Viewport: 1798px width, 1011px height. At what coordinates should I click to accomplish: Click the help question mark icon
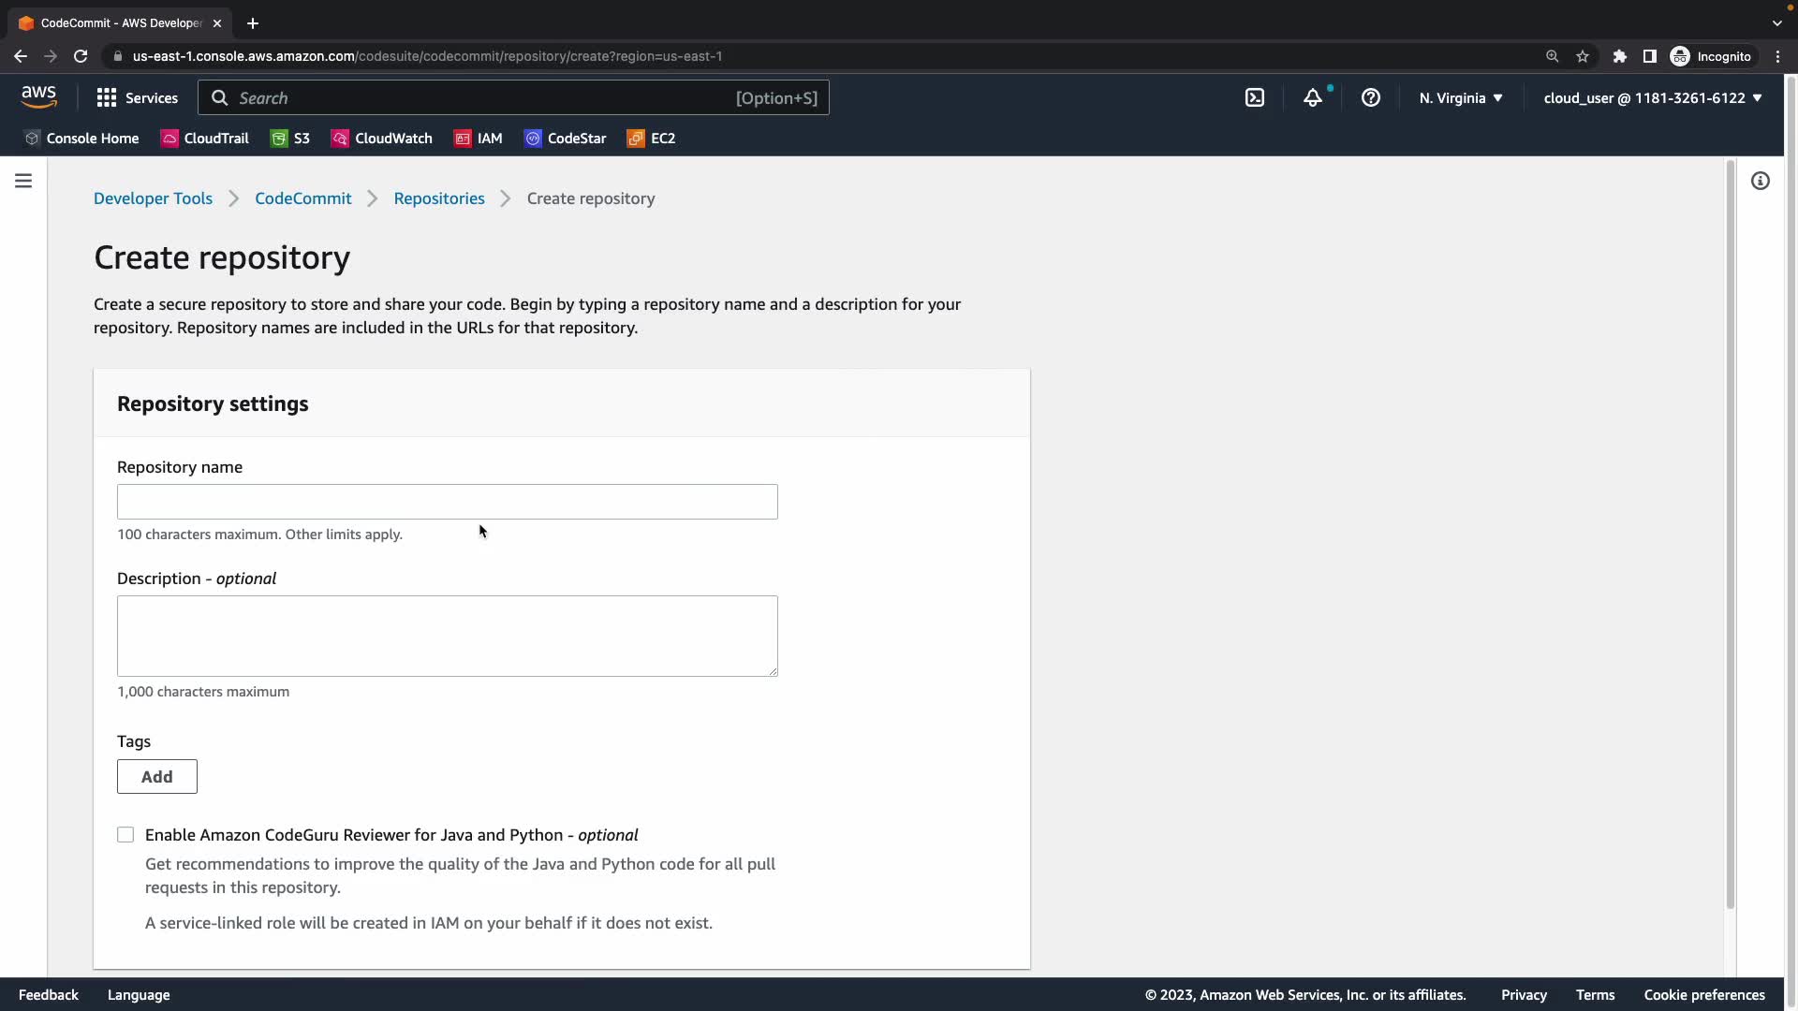click(x=1371, y=97)
